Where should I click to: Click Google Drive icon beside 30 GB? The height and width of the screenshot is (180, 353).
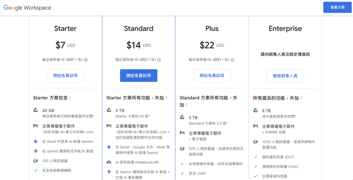point(36,110)
